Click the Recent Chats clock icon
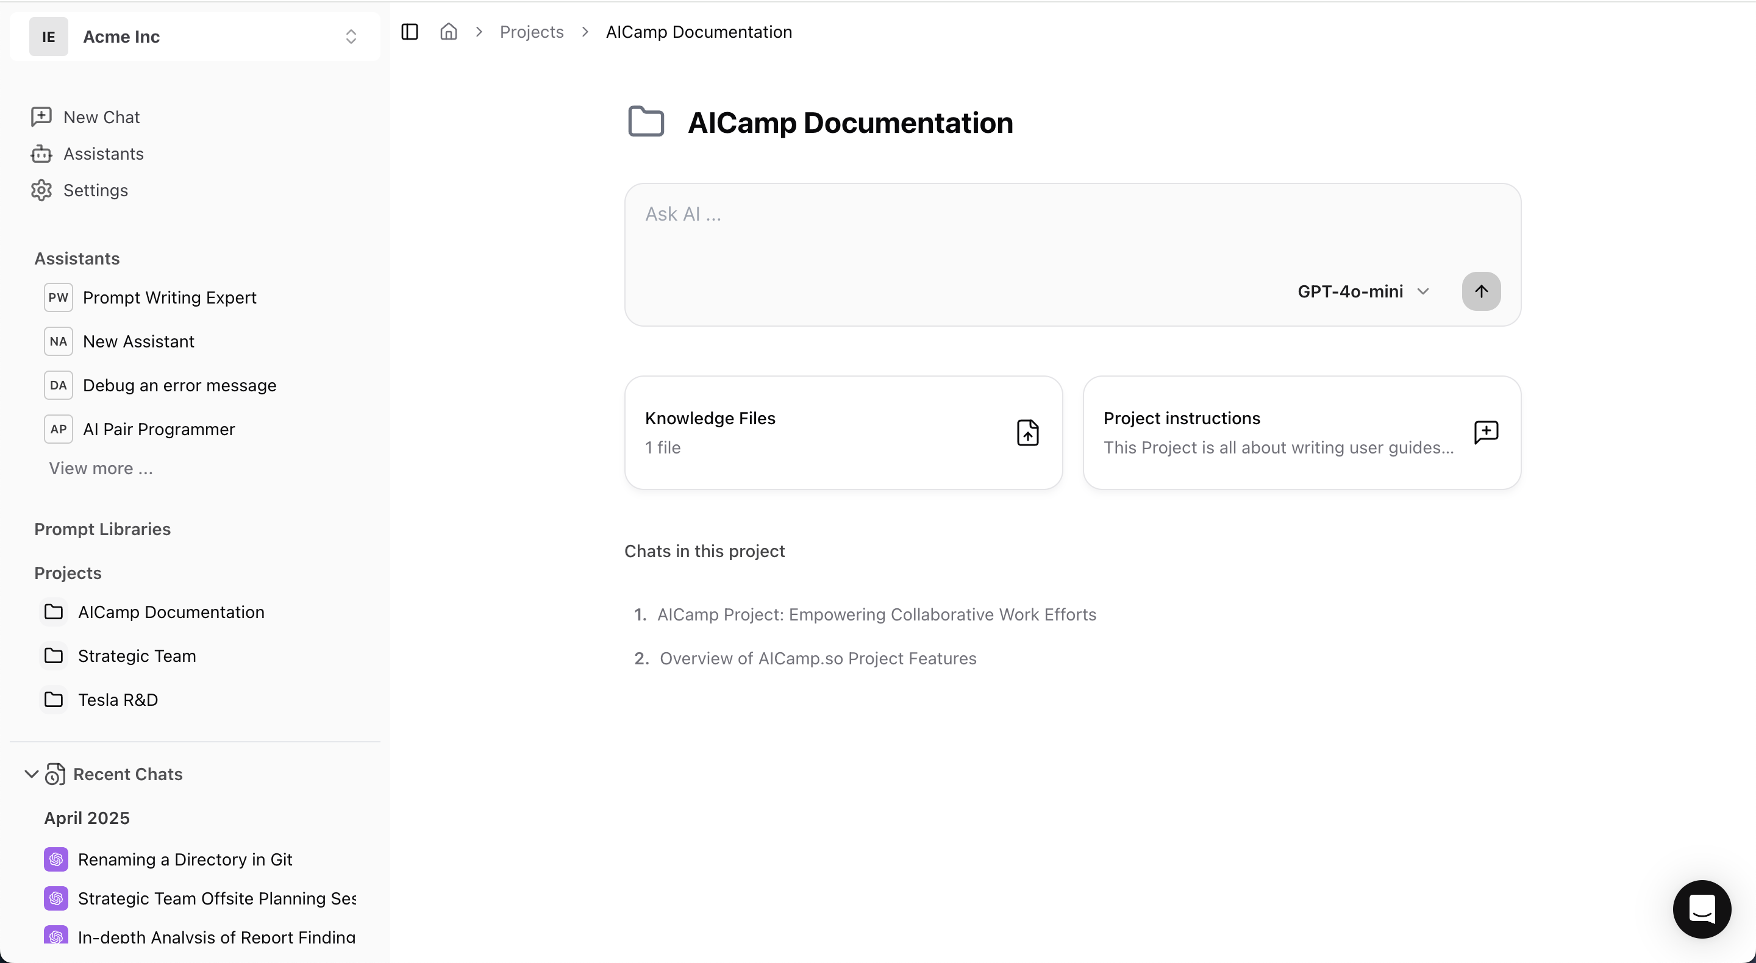Image resolution: width=1756 pixels, height=963 pixels. (55, 773)
